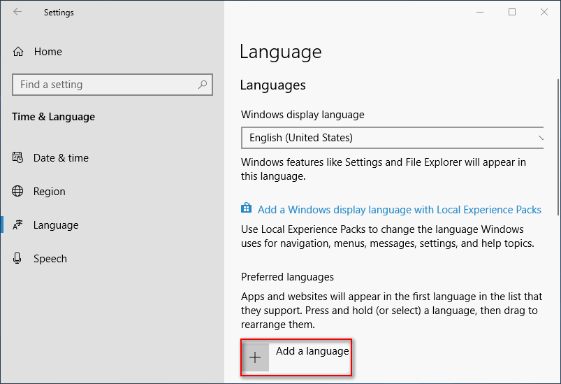The width and height of the screenshot is (561, 384).
Task: Click the dropdown chevron arrow
Action: click(x=541, y=138)
